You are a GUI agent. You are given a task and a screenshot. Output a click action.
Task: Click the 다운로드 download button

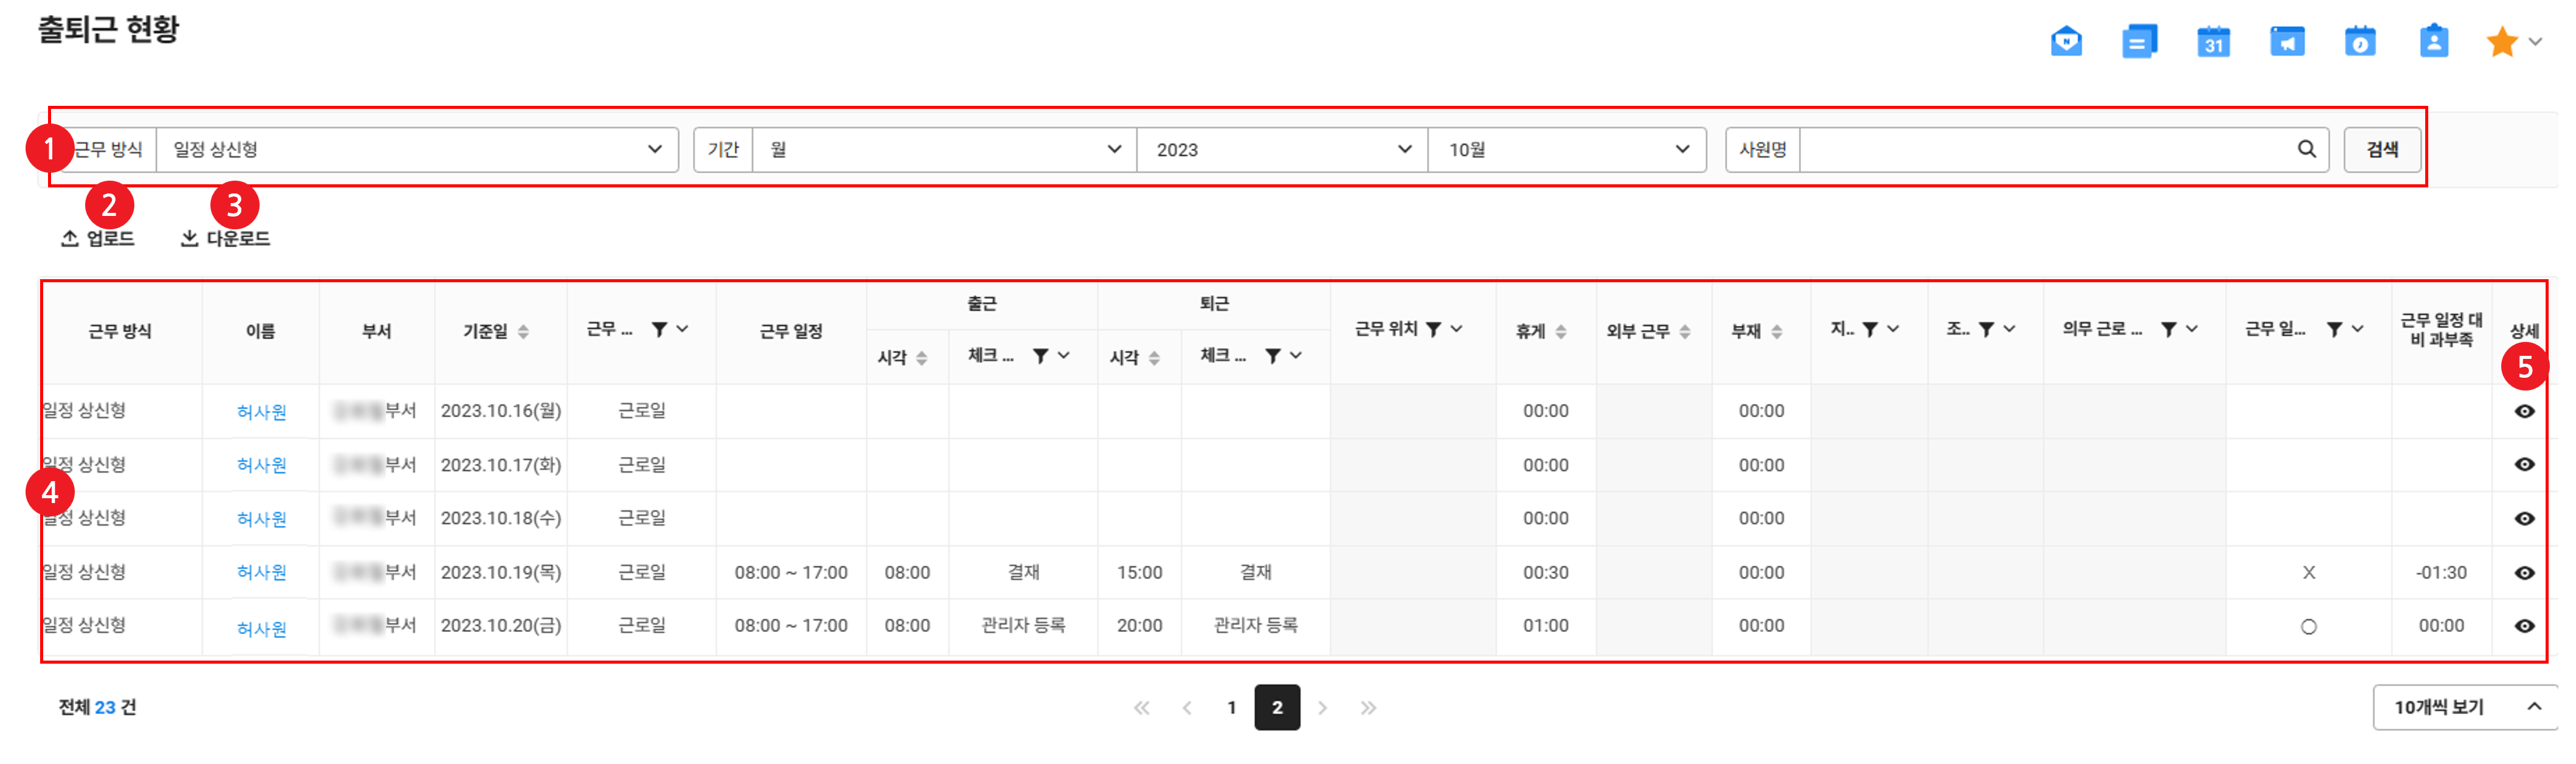(226, 238)
